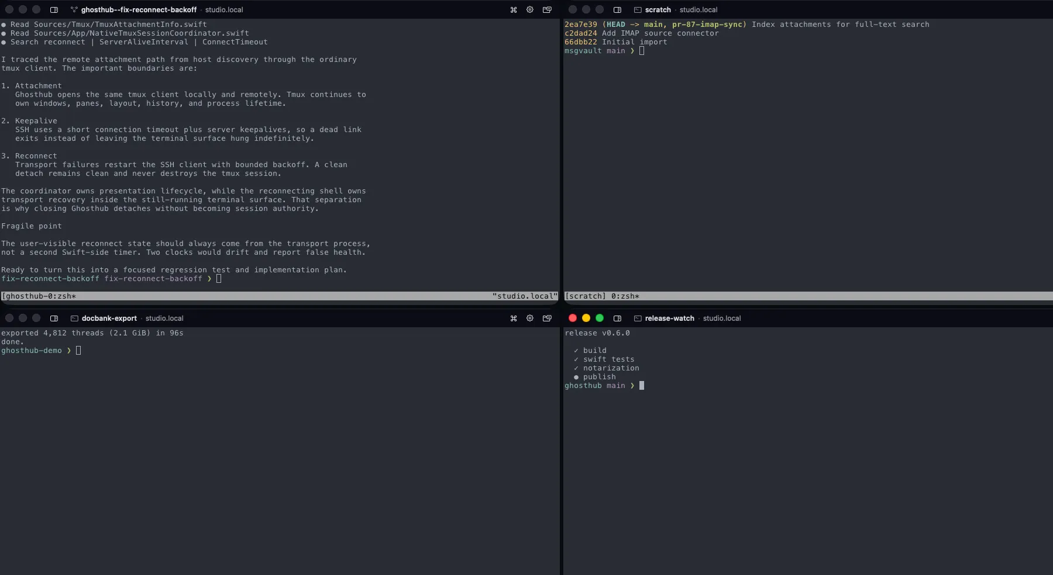The image size is (1053, 575).
Task: Click '1. Attachment' heading
Action: tap(32, 86)
